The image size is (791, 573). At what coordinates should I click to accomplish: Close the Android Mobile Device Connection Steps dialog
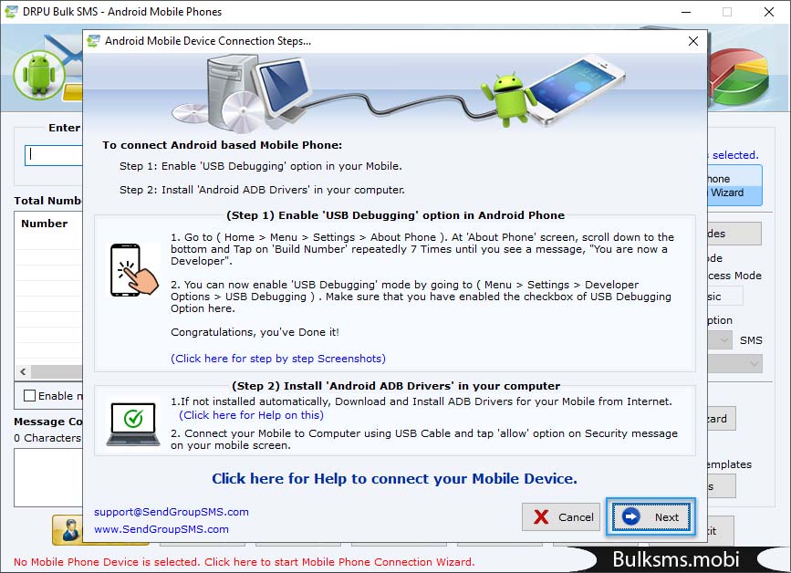[x=693, y=41]
